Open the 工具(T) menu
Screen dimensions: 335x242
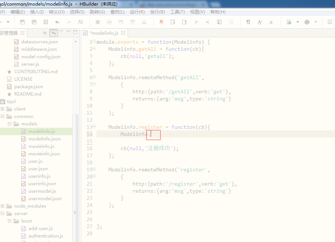177,12
